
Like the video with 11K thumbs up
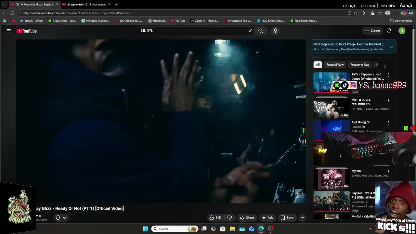(215, 218)
